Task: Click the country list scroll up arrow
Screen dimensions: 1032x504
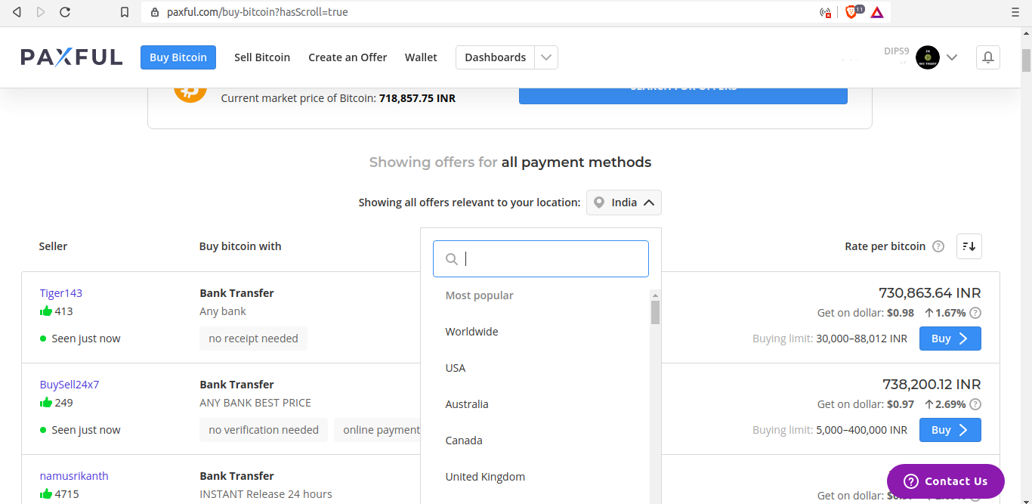Action: 655,295
